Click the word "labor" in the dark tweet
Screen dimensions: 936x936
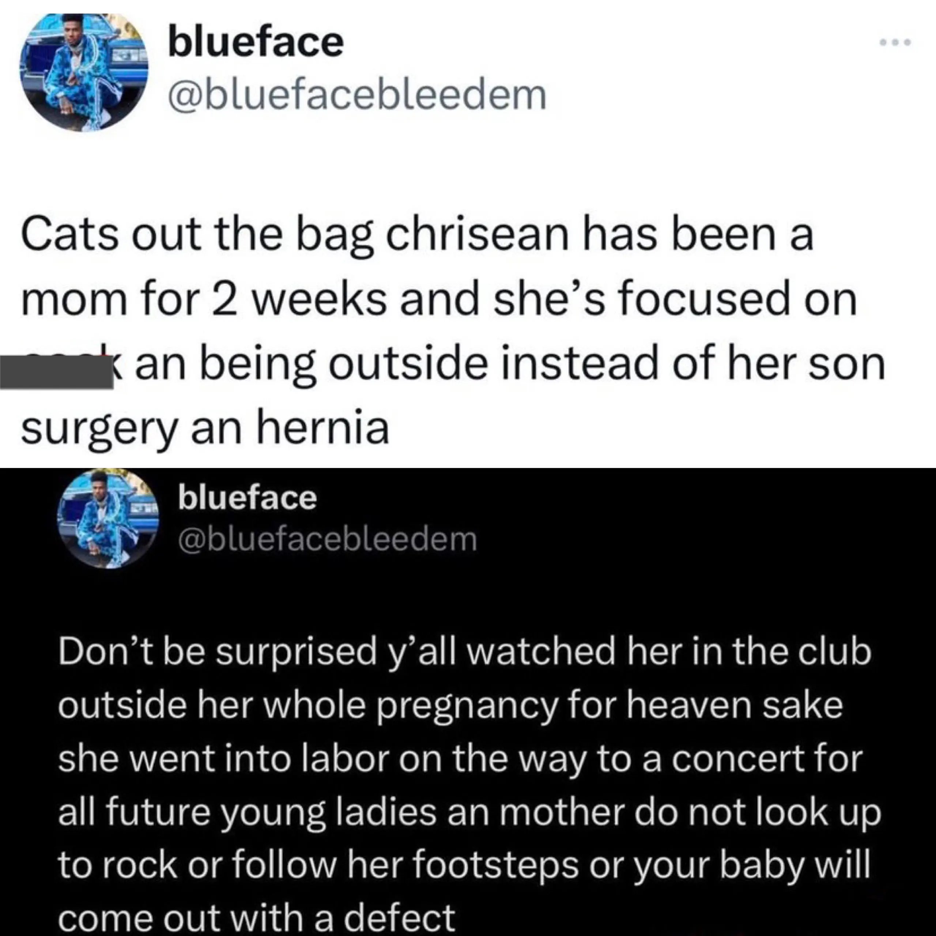[345, 759]
